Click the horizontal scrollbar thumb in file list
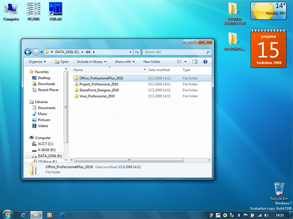This screenshot has height=219, width=293. [x=129, y=160]
